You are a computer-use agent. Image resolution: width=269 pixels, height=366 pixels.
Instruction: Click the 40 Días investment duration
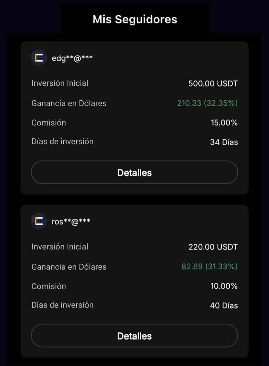click(224, 306)
